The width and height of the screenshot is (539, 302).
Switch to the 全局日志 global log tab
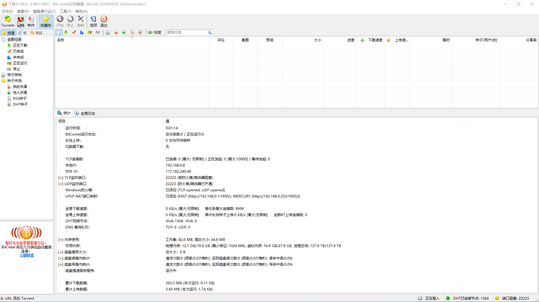point(85,113)
